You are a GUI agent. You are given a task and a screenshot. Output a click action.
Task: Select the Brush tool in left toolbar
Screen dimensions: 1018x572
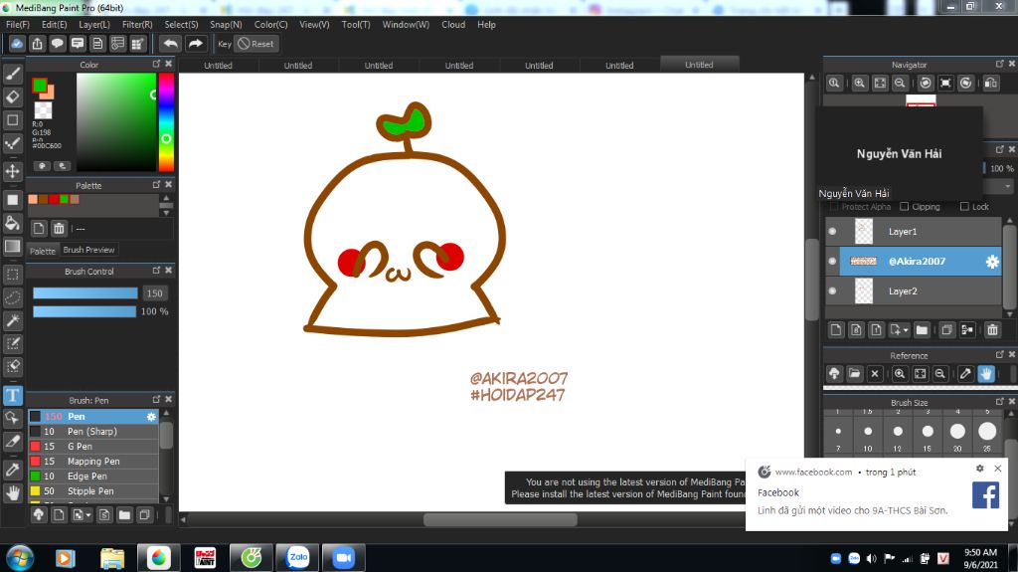[x=12, y=74]
